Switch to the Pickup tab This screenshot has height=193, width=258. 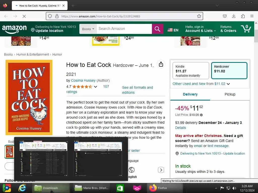click(230, 94)
